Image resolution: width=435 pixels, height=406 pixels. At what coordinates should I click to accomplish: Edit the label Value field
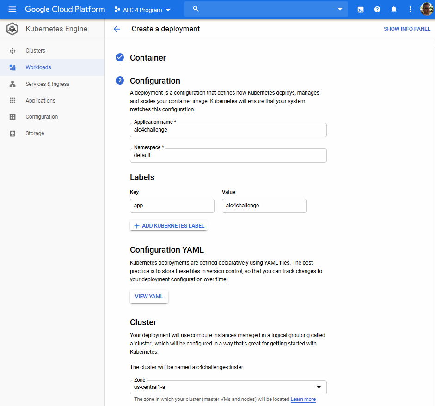pos(264,206)
